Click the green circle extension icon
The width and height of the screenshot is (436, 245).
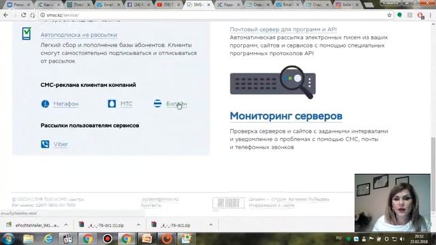coord(400,15)
